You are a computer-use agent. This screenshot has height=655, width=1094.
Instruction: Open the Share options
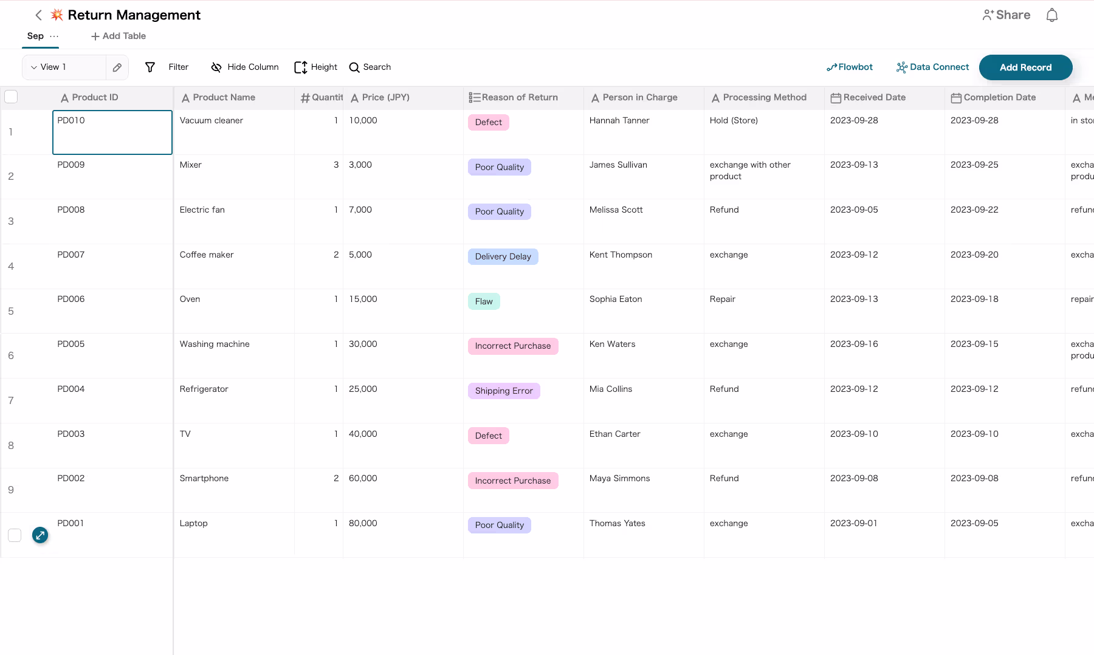coord(1006,15)
